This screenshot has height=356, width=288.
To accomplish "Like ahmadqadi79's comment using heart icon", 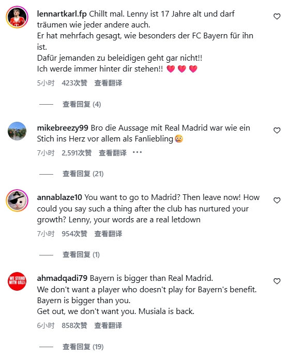I will click(x=277, y=281).
